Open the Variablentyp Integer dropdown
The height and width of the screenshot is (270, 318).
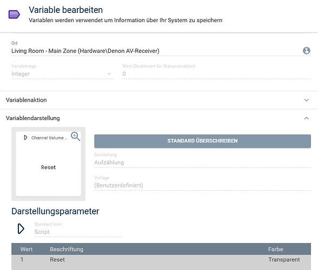point(62,74)
